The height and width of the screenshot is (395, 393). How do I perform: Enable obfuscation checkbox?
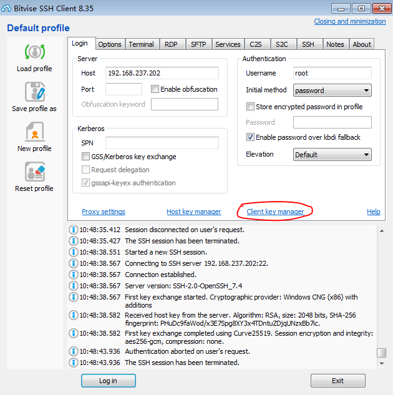155,89
